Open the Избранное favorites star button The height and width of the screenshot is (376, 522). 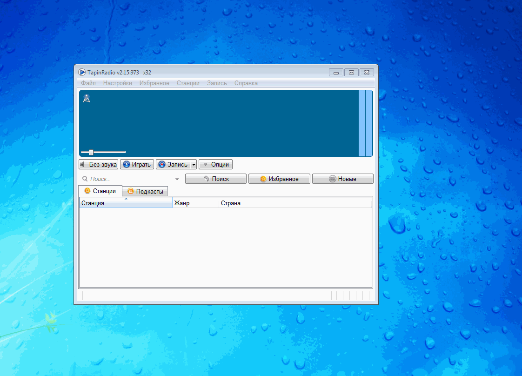(279, 179)
